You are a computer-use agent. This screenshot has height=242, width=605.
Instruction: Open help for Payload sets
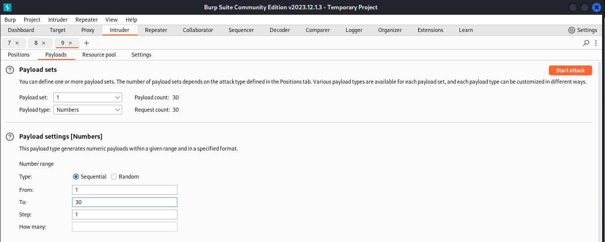pos(9,70)
